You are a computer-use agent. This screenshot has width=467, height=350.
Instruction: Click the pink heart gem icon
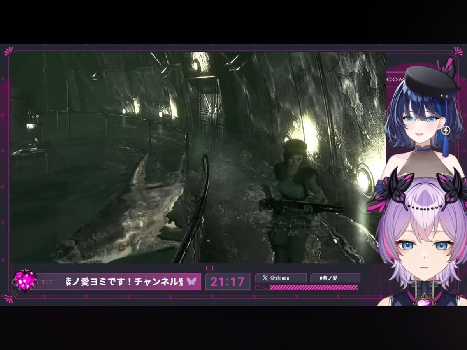tap(25, 280)
